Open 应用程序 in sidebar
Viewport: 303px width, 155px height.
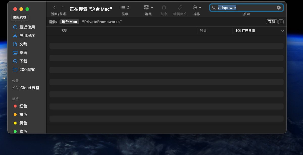tap(27, 36)
